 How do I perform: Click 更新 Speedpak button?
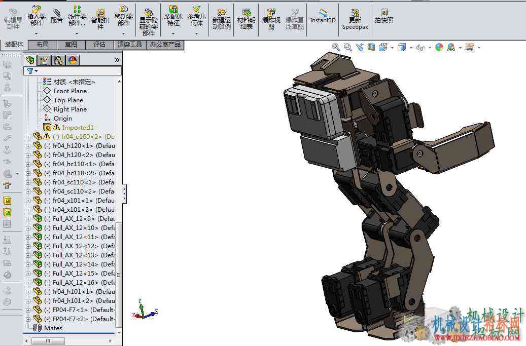point(355,19)
